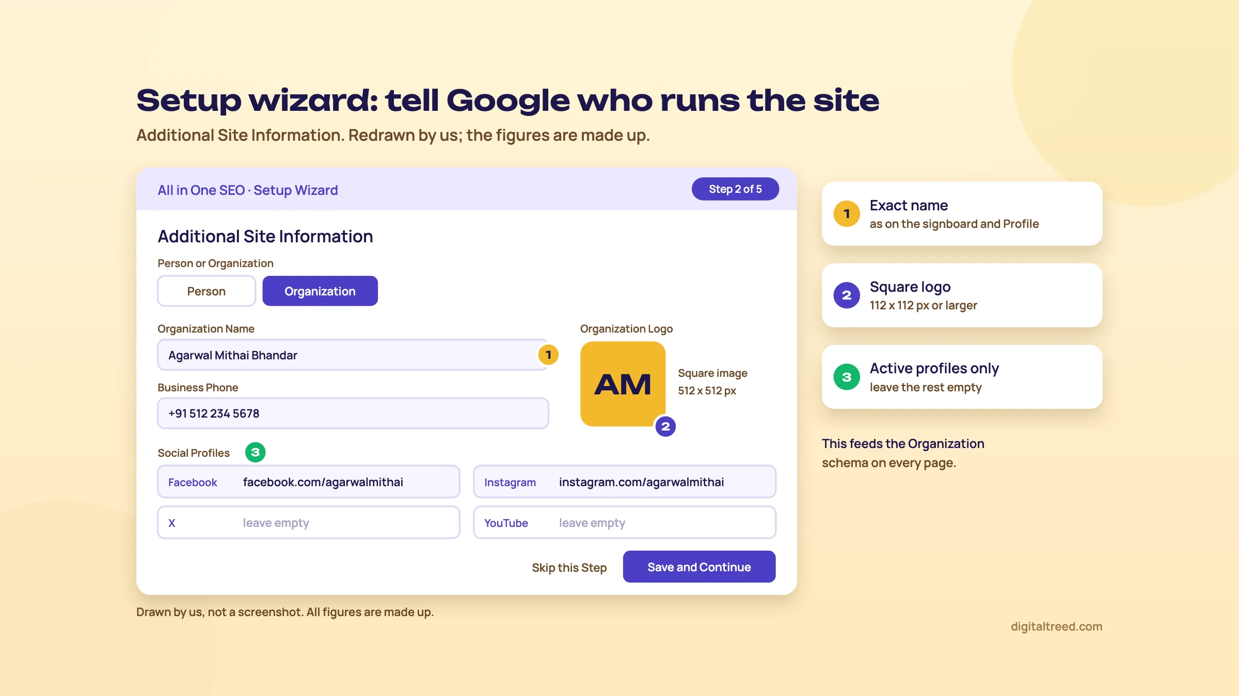Viewport: 1239px width, 696px height.
Task: Choose the Organization option
Action: point(320,291)
